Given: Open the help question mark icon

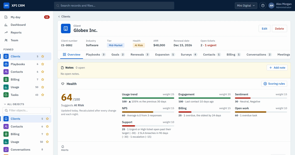Looking at the screenshot, I should [x=263, y=6].
